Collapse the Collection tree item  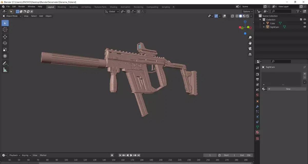click(260, 20)
